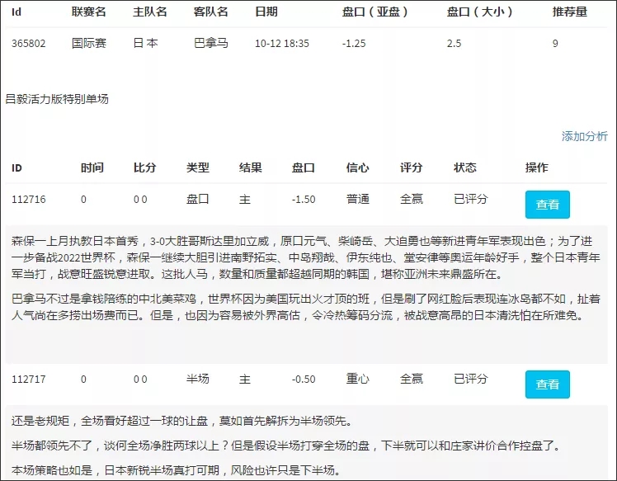Viewport: 617px width, 481px height.
Task: Click the title 吕毅活力版特别单场
Action: click(x=57, y=99)
